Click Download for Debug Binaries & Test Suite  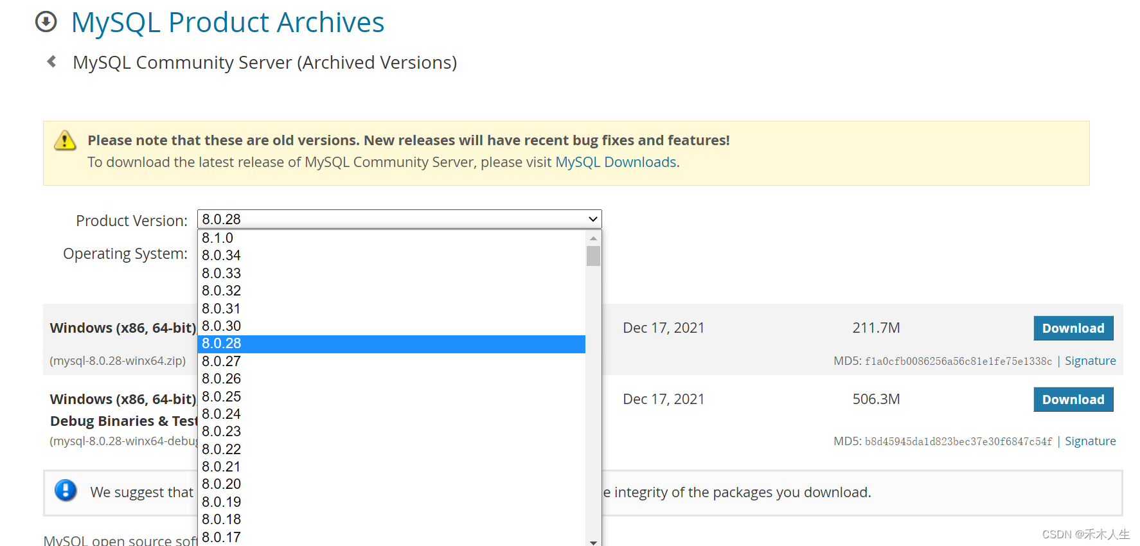pyautogui.click(x=1073, y=399)
